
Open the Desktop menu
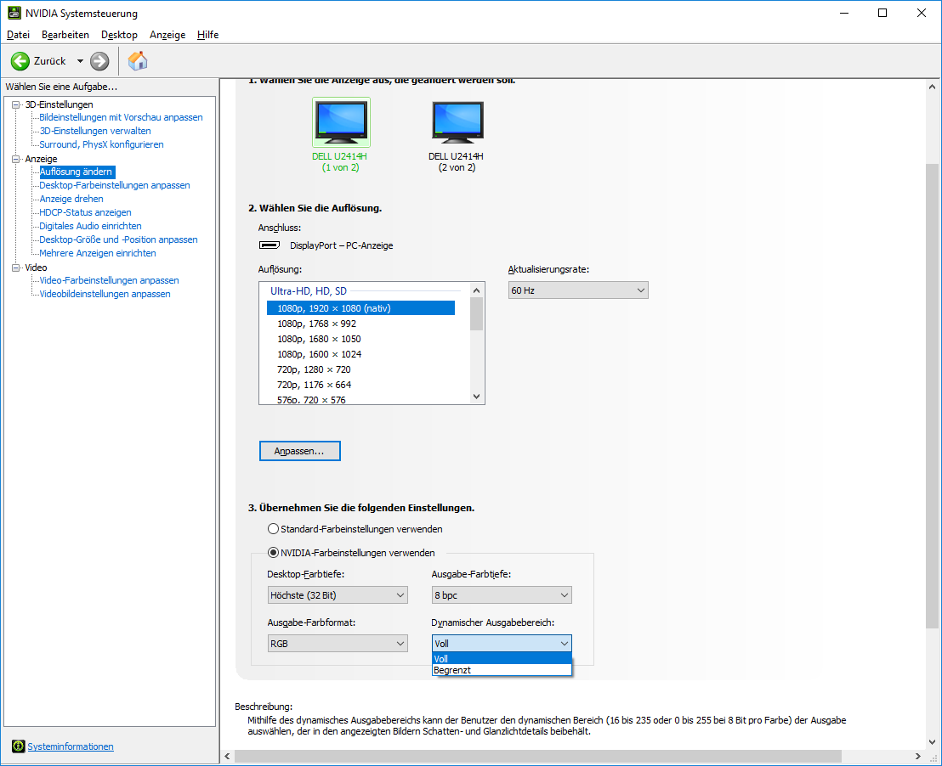(119, 35)
